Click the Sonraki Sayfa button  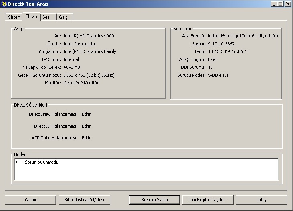point(155,200)
